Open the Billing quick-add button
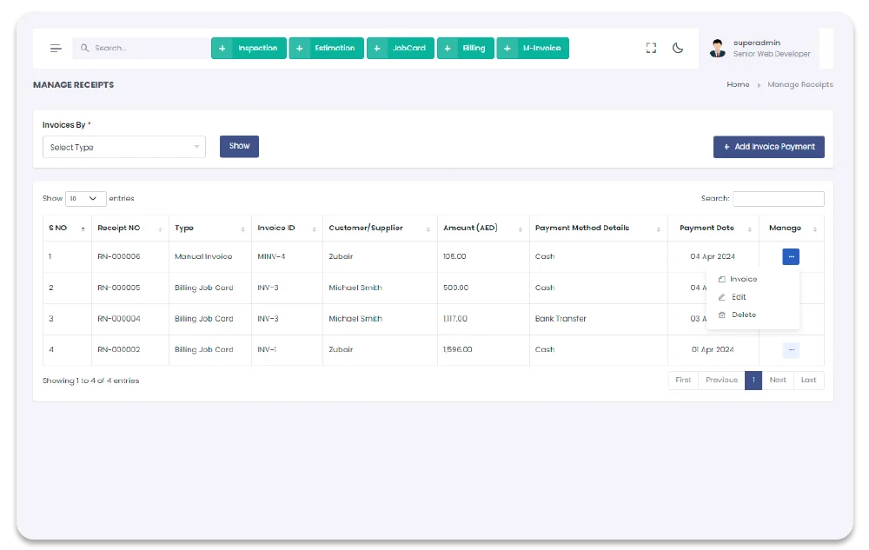 465,49
